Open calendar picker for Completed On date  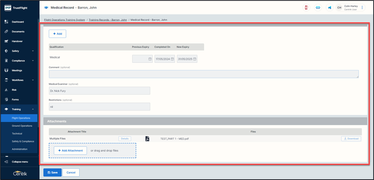pos(173,59)
